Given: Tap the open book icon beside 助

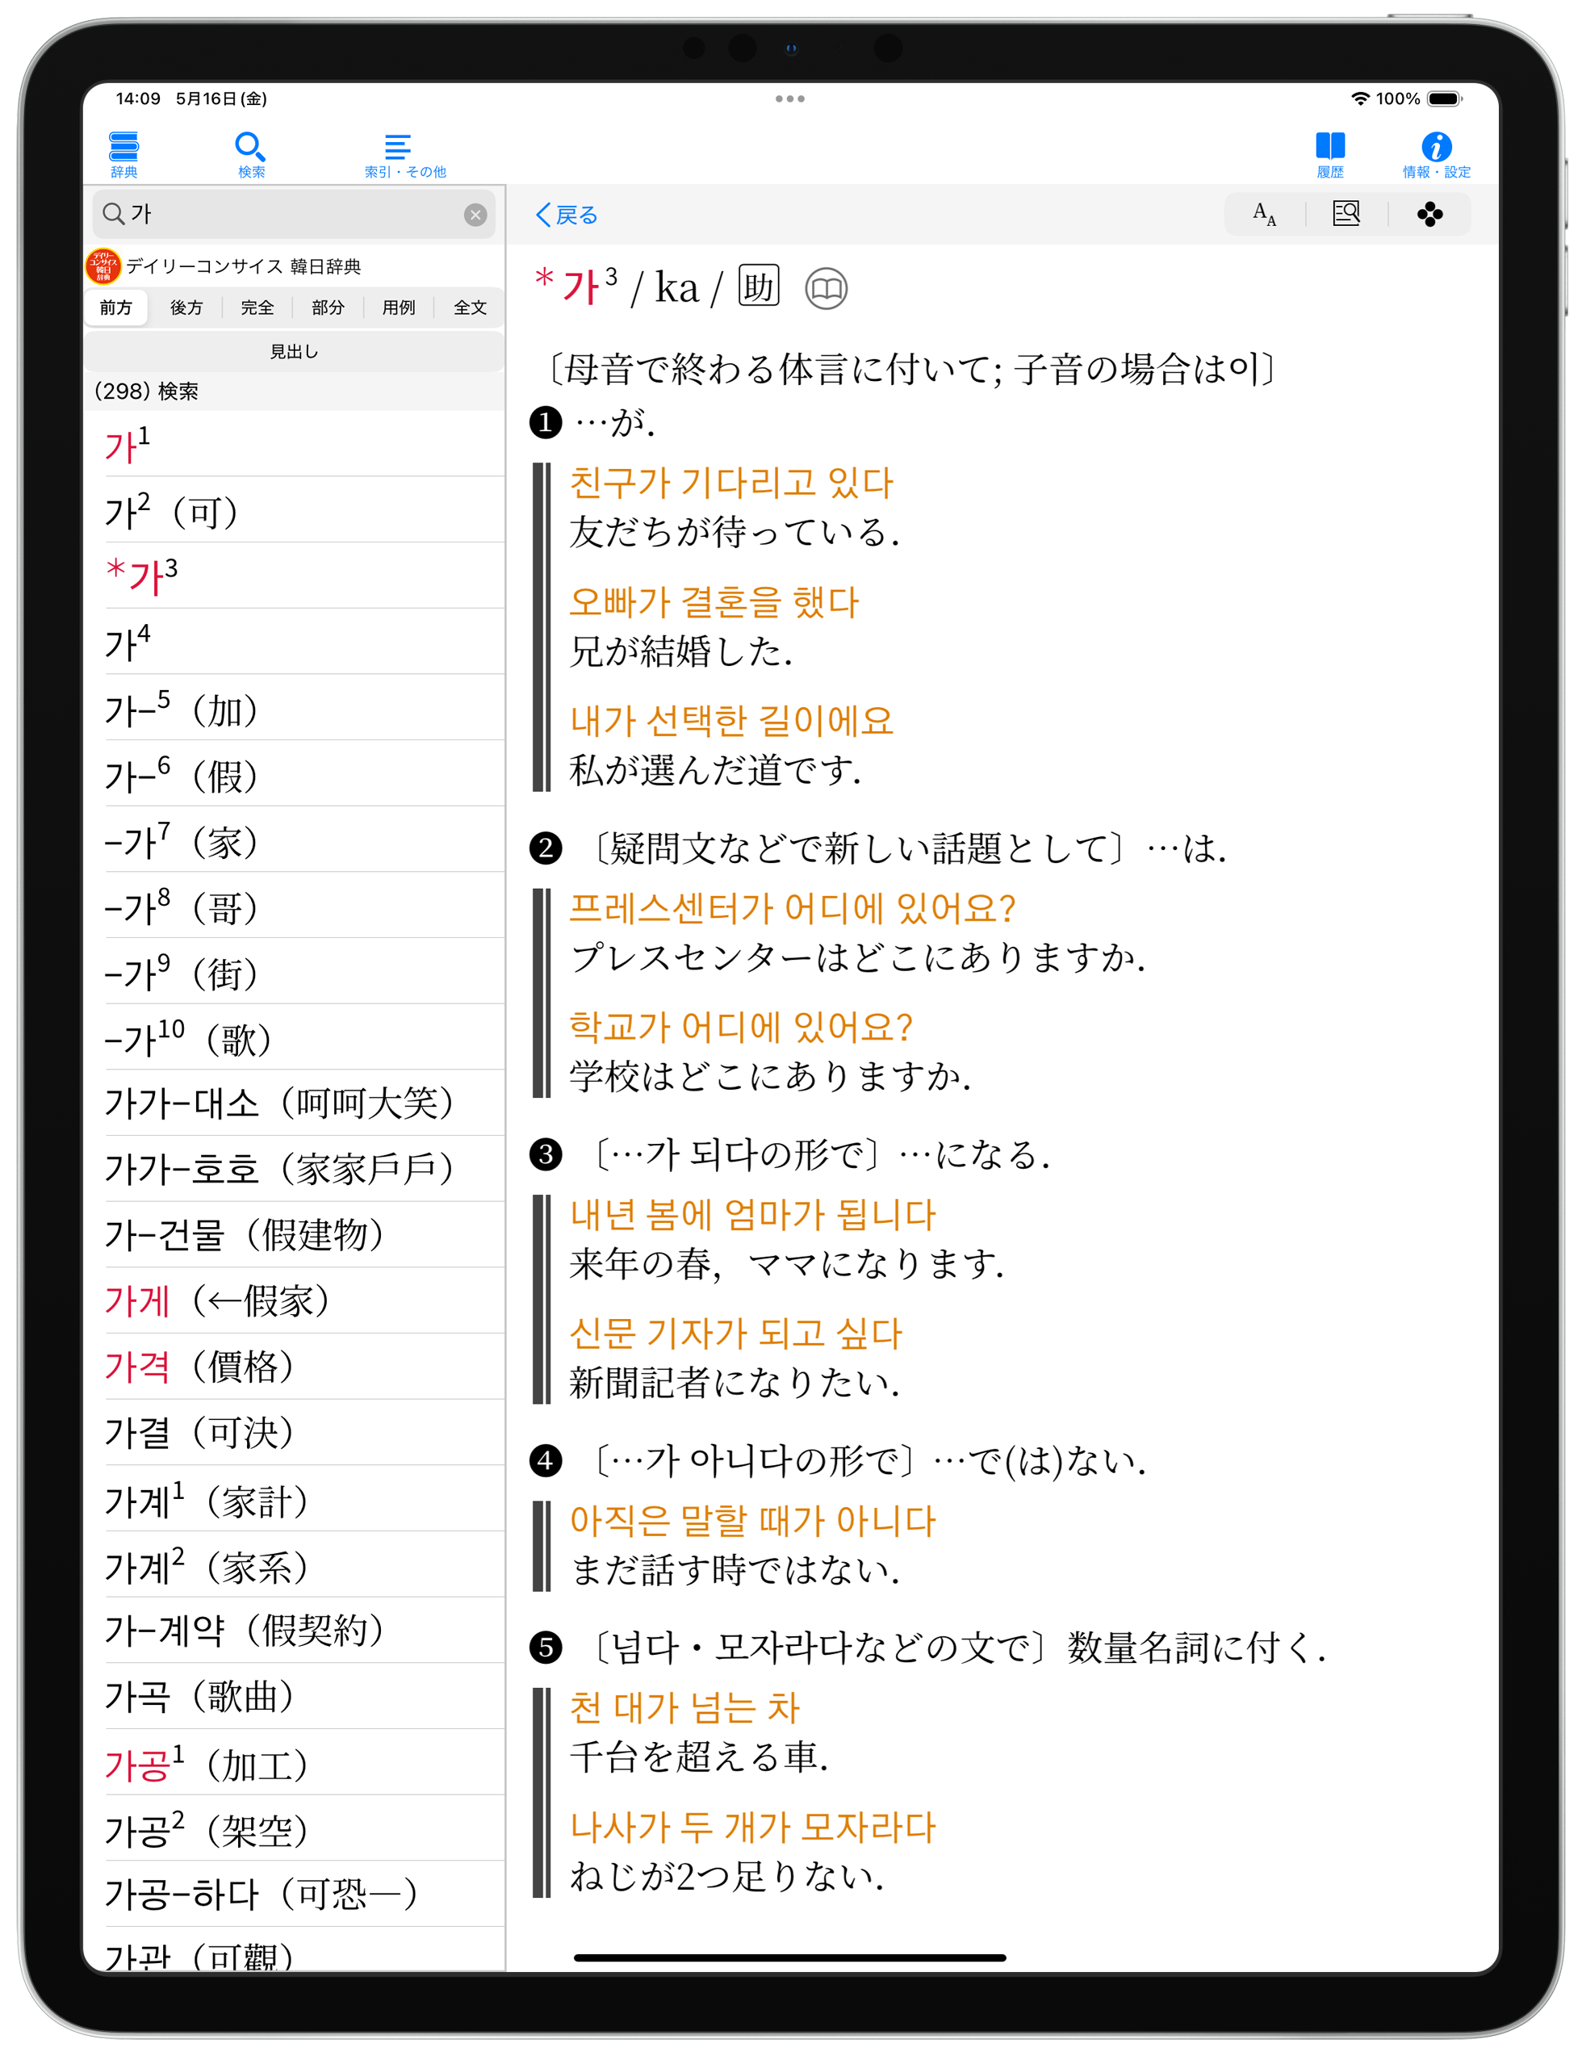Looking at the screenshot, I should 826,288.
